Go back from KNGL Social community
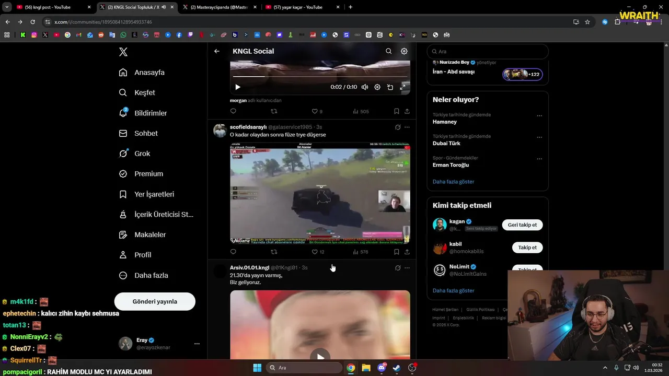Screen dimensions: 669x376 pos(217,51)
